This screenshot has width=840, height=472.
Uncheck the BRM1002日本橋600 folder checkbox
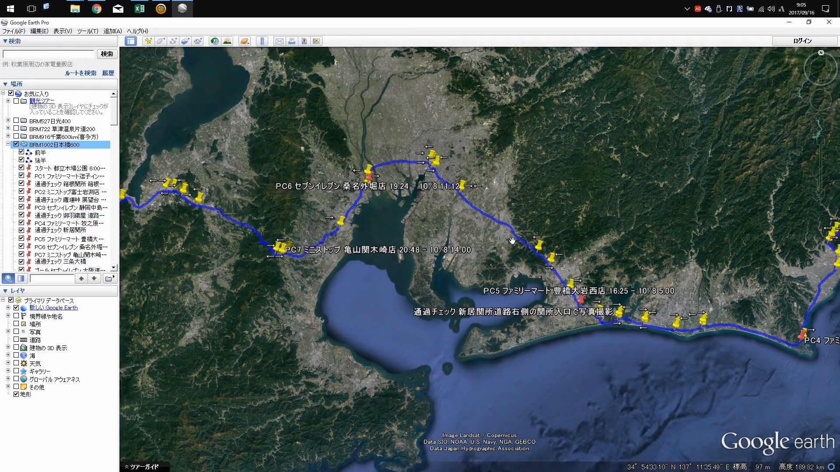[16, 144]
